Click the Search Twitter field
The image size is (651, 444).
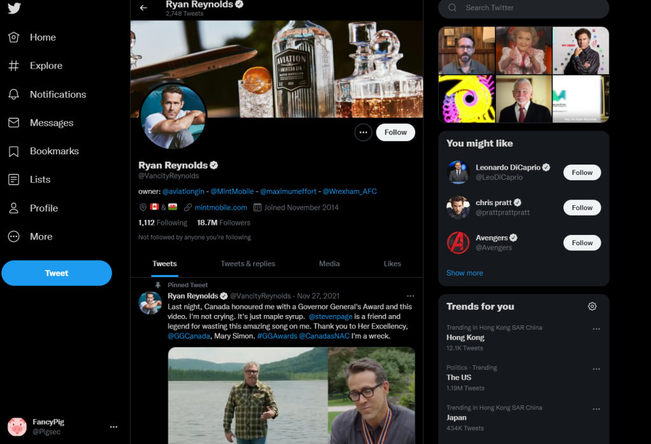tap(524, 8)
